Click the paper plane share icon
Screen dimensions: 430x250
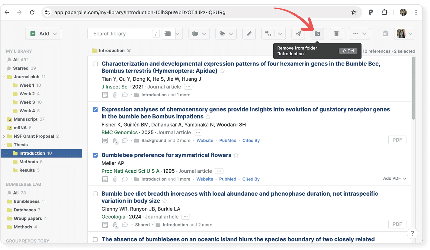pos(298,34)
